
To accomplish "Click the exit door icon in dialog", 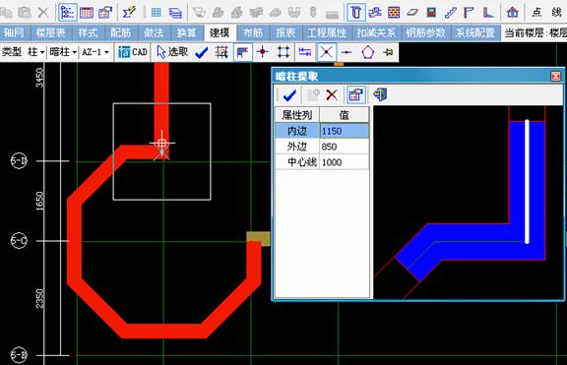I will tap(380, 94).
